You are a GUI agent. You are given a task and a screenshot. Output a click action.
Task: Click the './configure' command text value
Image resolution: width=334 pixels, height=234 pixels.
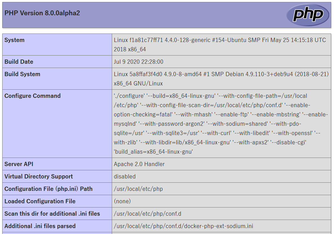(x=221, y=124)
